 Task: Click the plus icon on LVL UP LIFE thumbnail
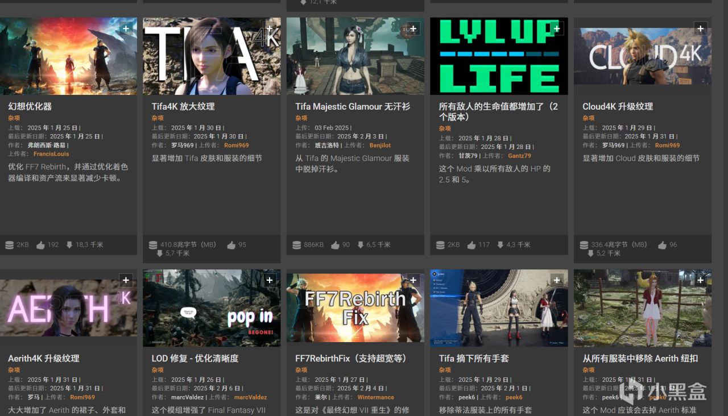tap(557, 28)
